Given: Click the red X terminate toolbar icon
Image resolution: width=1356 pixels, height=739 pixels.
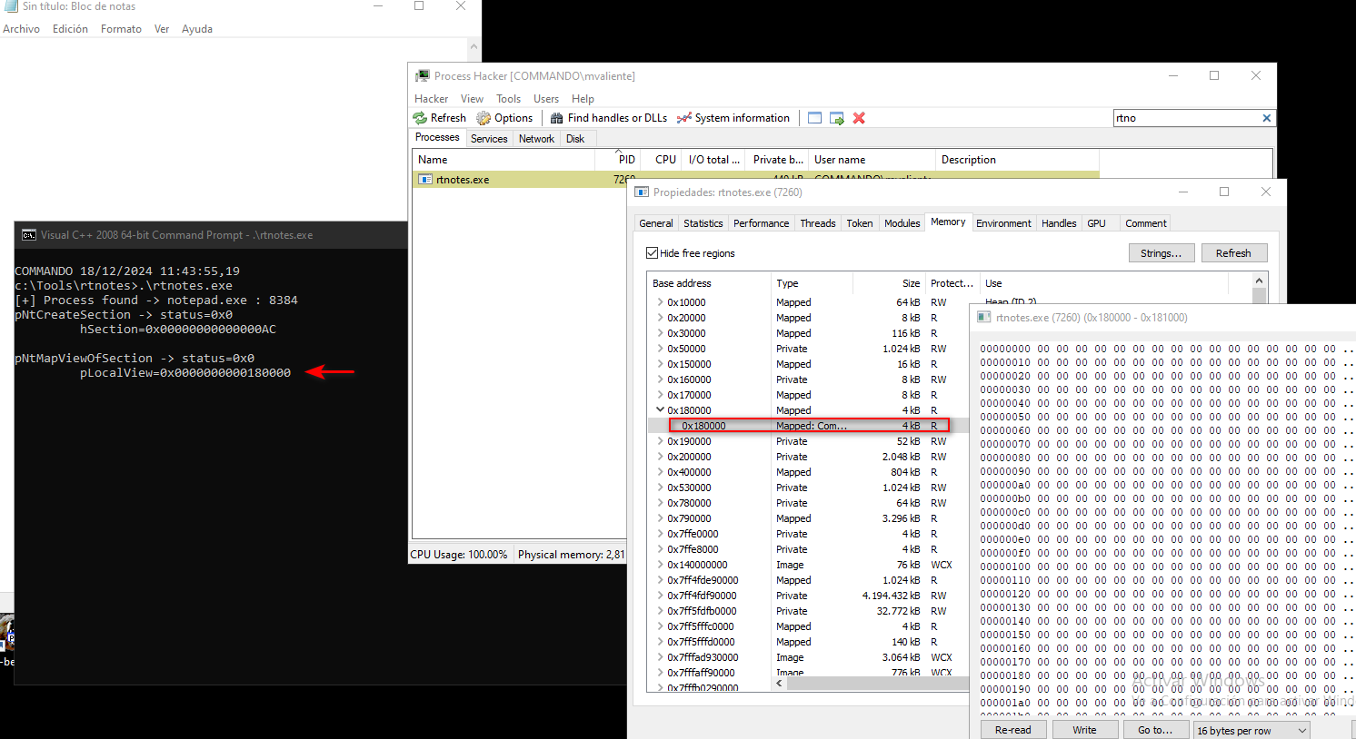Looking at the screenshot, I should (x=859, y=118).
